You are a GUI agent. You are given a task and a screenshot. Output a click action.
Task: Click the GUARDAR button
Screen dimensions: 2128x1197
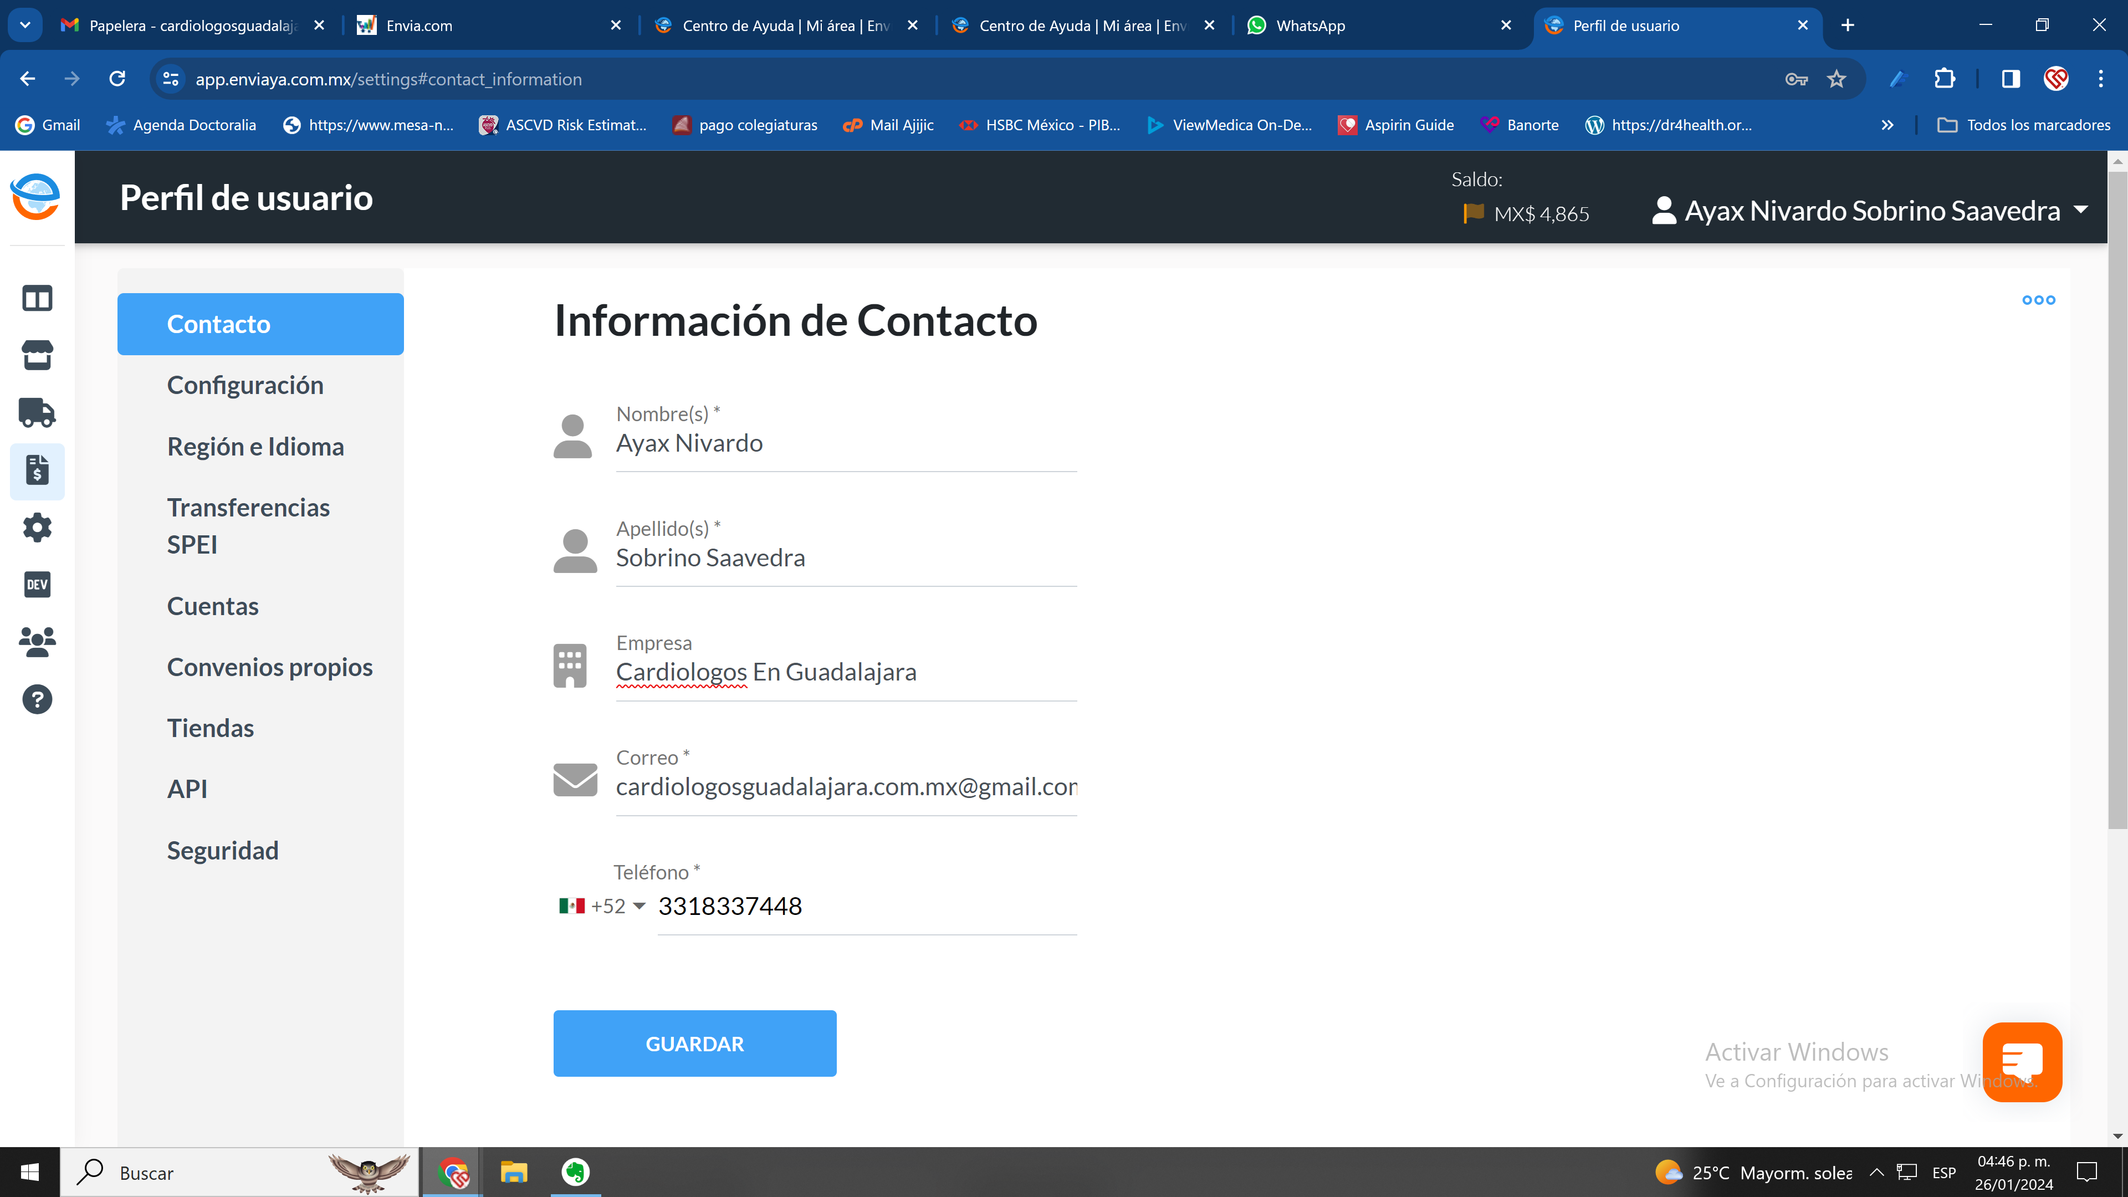[x=694, y=1043]
